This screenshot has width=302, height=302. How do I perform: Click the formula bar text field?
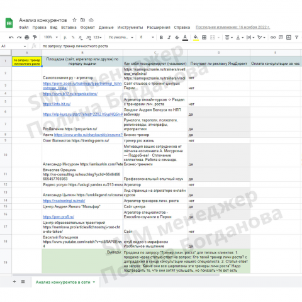(x=171, y=46)
